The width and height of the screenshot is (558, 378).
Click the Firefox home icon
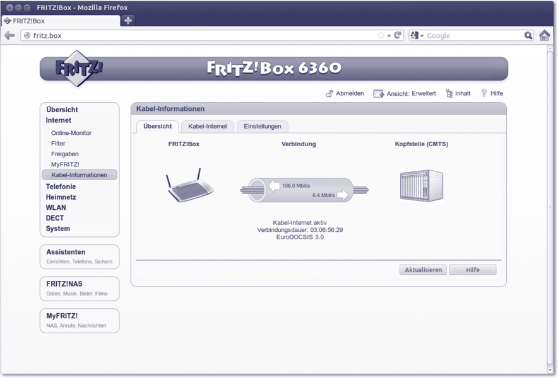(544, 35)
